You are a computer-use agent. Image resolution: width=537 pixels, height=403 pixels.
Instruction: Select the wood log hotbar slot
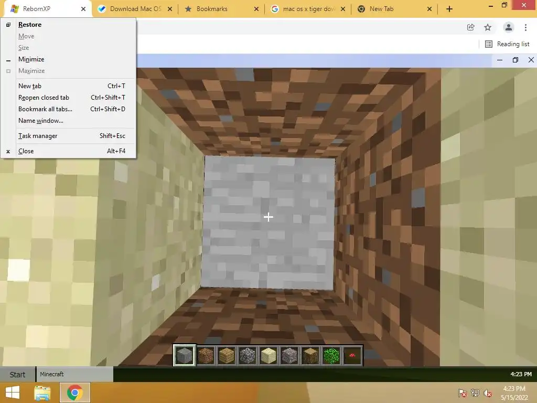(310, 355)
